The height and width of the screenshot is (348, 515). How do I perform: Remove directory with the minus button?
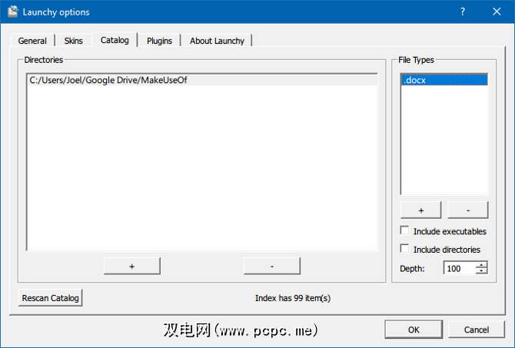tap(272, 267)
